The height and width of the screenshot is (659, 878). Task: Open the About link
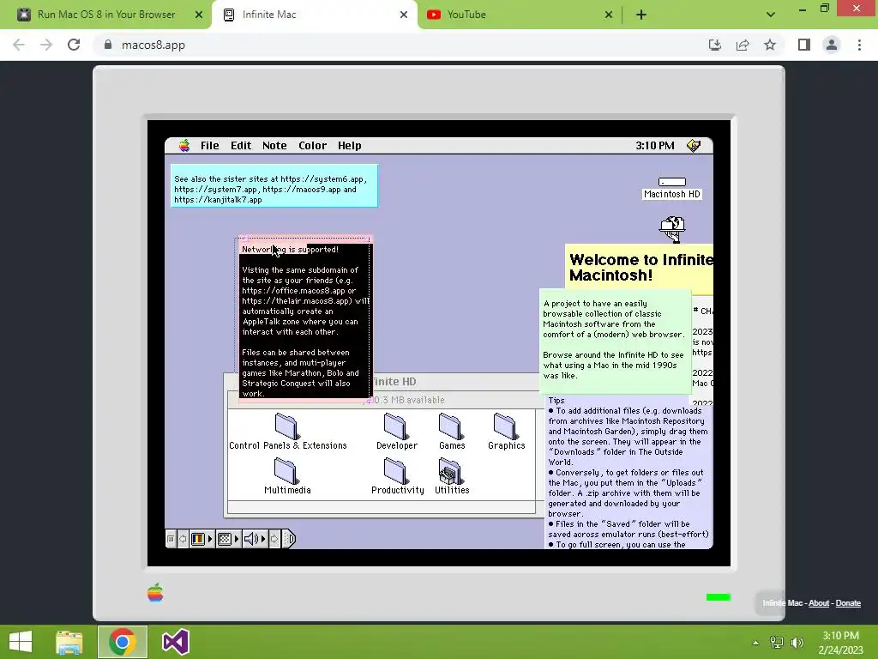click(x=819, y=603)
